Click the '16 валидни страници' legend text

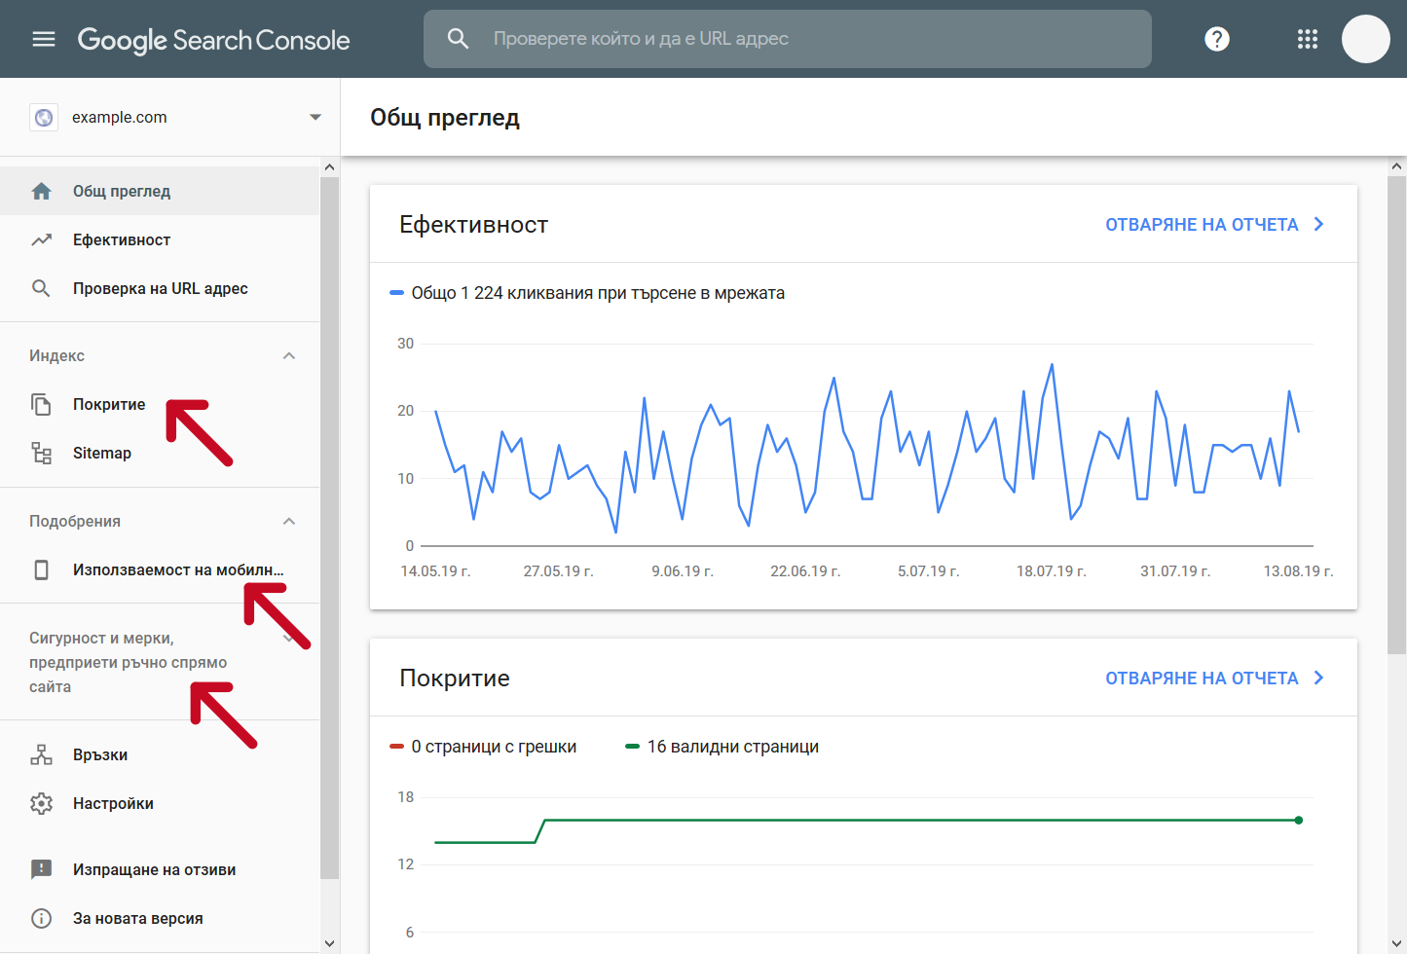[x=733, y=747]
